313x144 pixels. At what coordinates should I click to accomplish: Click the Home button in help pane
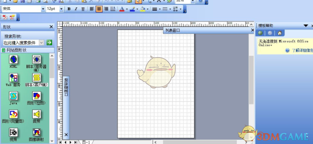tap(280, 33)
